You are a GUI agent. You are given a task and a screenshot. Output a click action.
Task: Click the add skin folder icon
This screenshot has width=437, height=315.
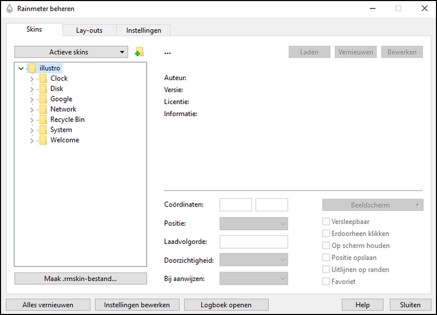click(x=139, y=52)
